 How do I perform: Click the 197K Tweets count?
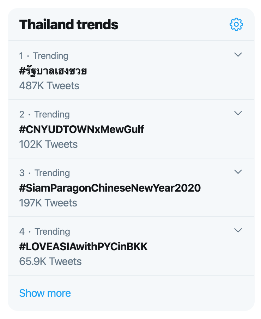pyautogui.click(x=48, y=203)
